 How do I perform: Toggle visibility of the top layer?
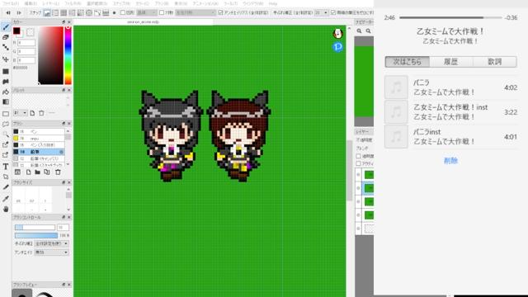click(358, 175)
